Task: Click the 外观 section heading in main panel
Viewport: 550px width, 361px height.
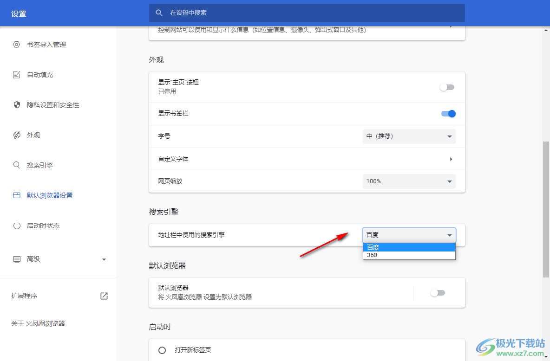Action: click(156, 60)
